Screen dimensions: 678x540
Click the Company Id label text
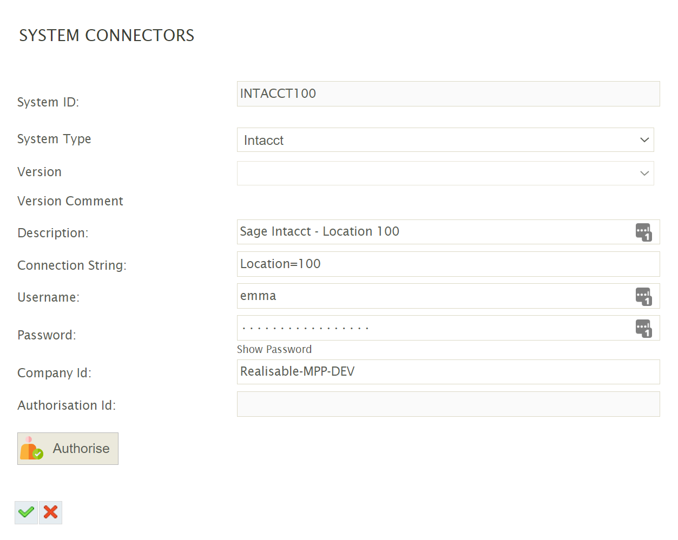coord(54,373)
